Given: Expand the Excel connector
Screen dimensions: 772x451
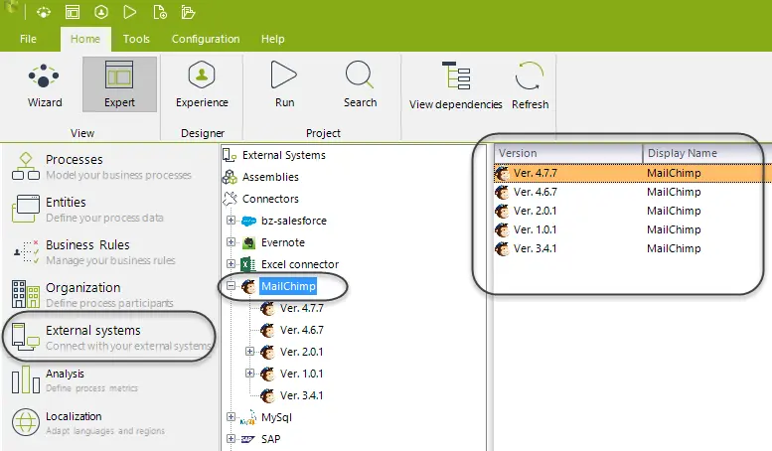Looking at the screenshot, I should coord(231,264).
